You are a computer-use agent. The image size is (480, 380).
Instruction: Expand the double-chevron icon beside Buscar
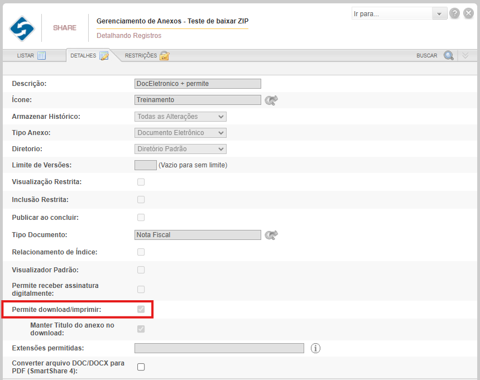click(x=465, y=55)
